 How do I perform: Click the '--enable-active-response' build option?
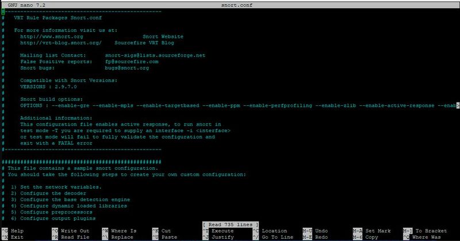397,105
